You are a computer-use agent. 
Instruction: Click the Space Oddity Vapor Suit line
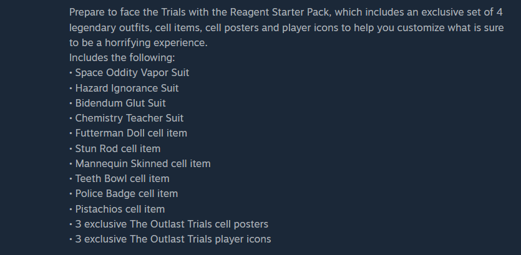129,73
